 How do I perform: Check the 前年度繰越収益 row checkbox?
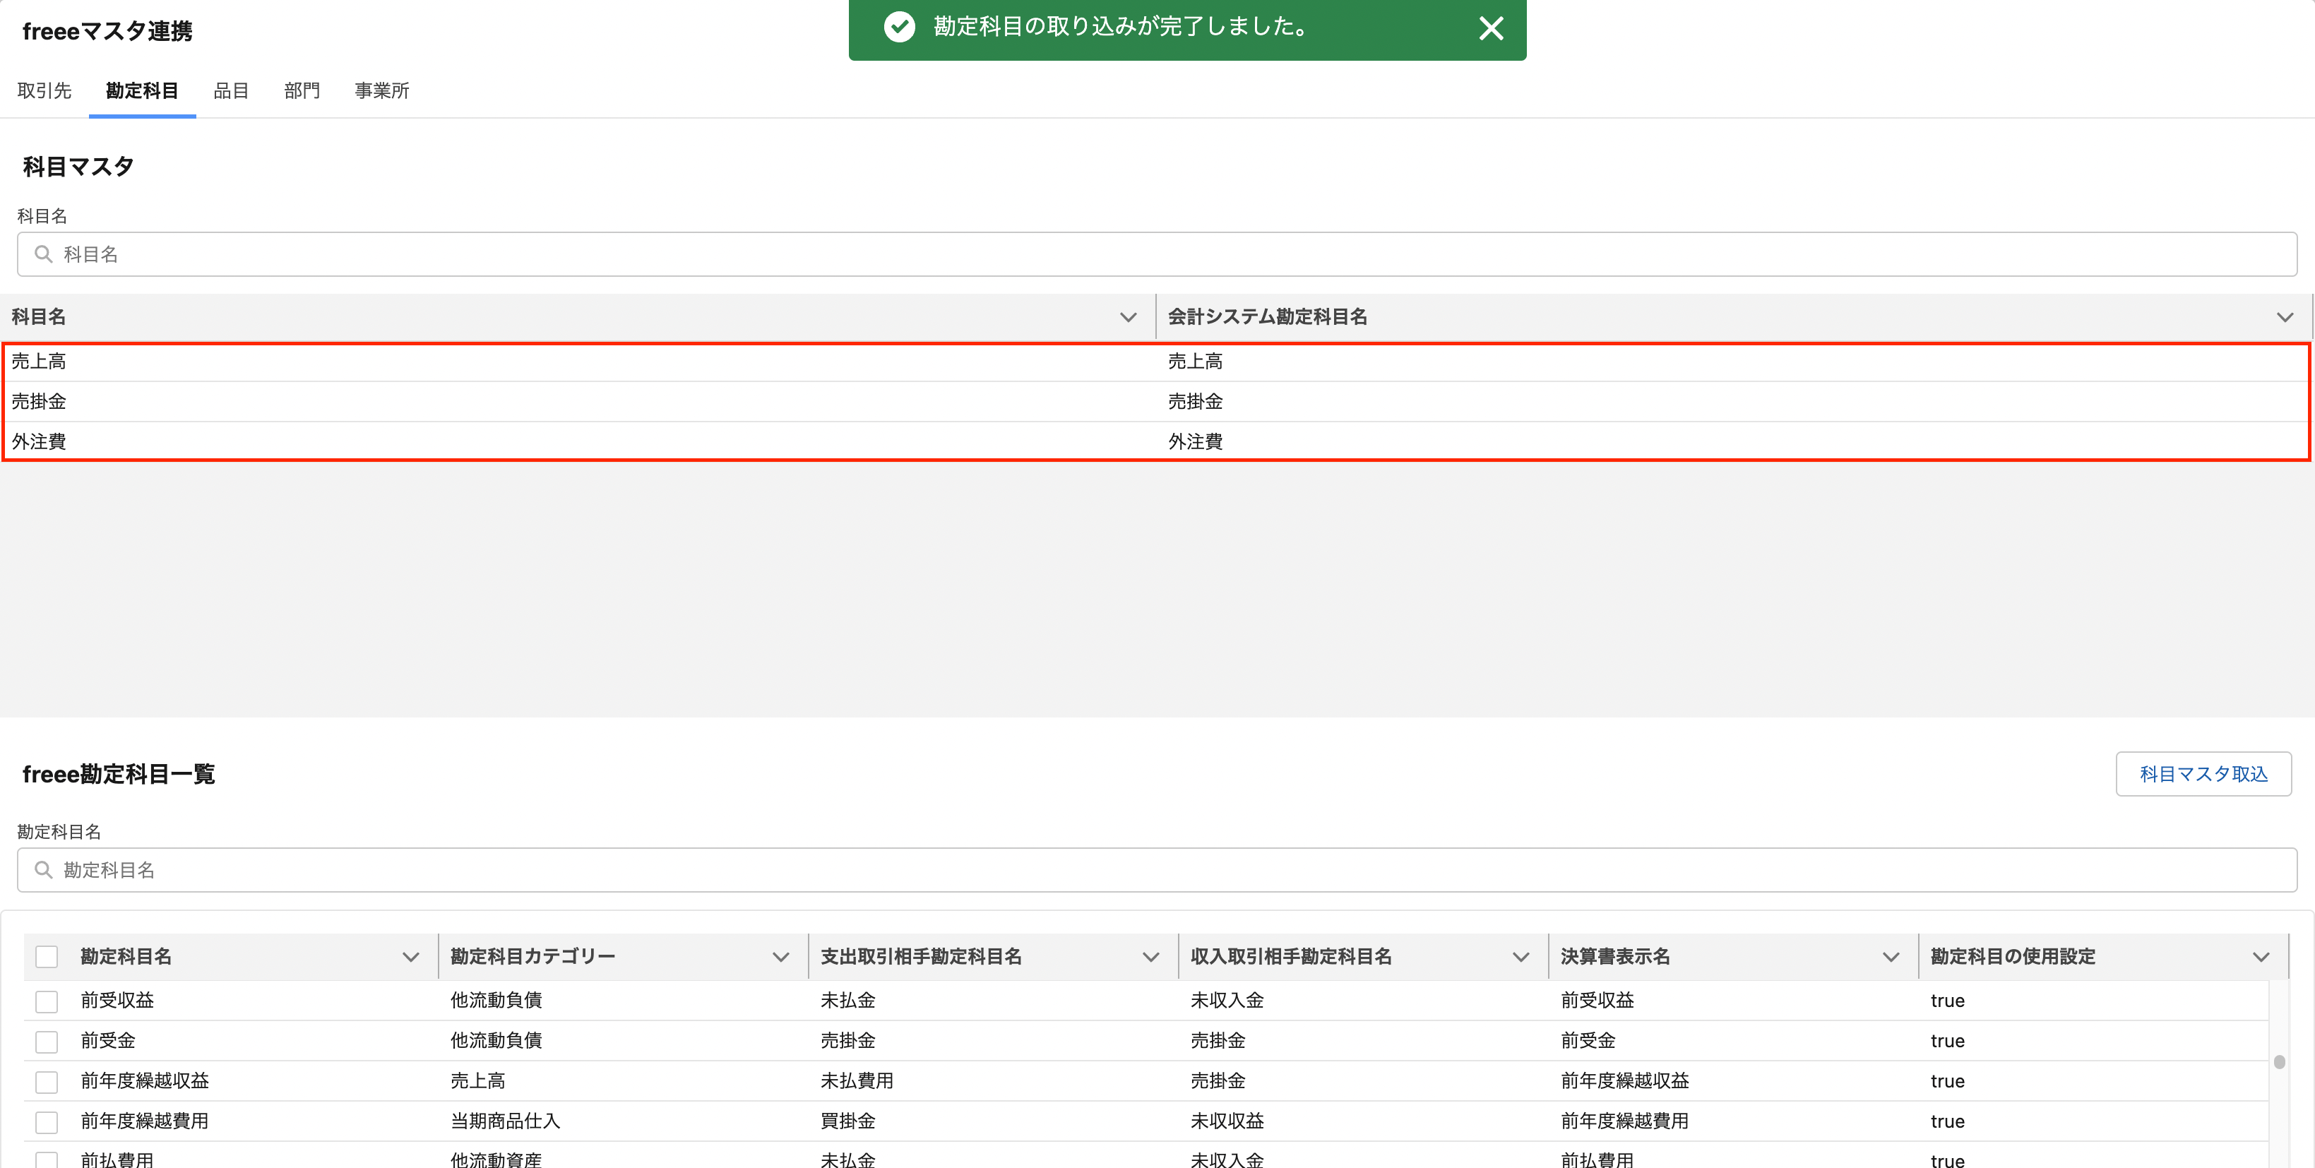click(x=47, y=1082)
